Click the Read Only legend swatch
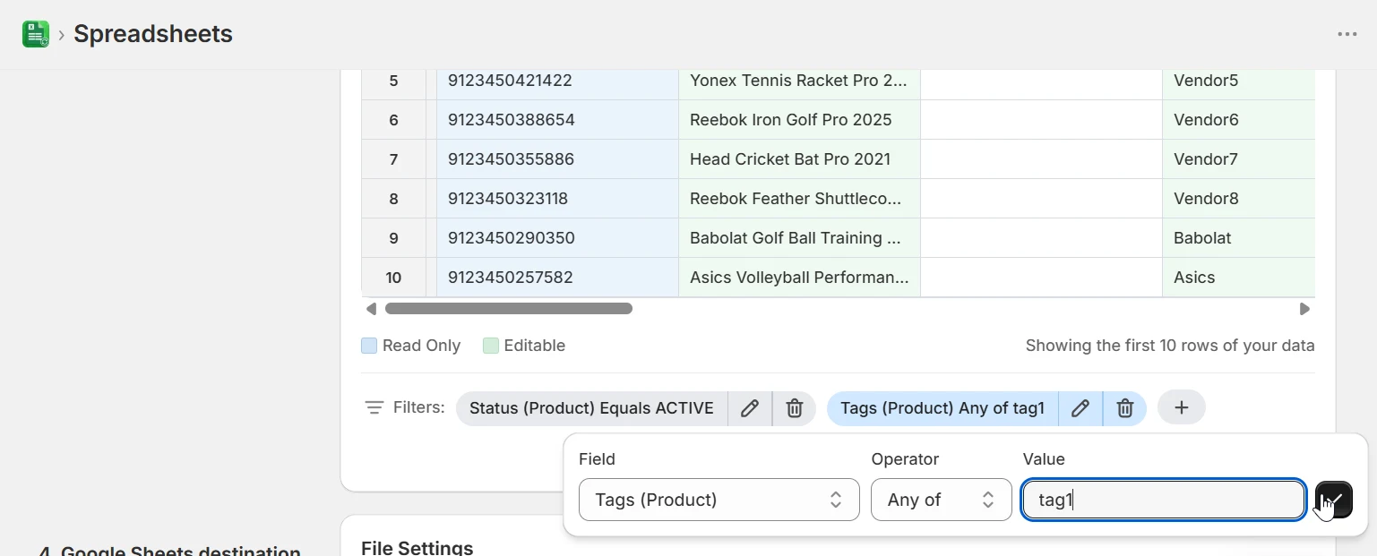This screenshot has height=556, width=1377. pyautogui.click(x=368, y=346)
